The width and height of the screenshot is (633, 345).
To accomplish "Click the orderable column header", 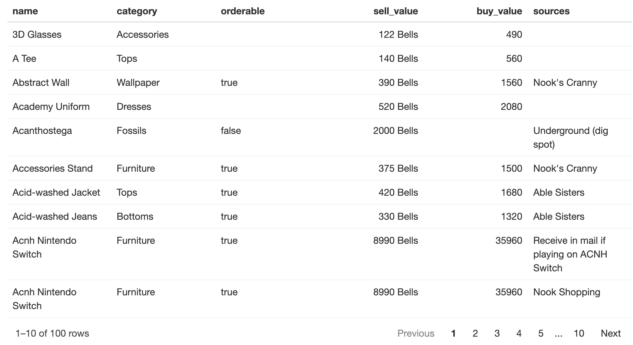I will [243, 11].
